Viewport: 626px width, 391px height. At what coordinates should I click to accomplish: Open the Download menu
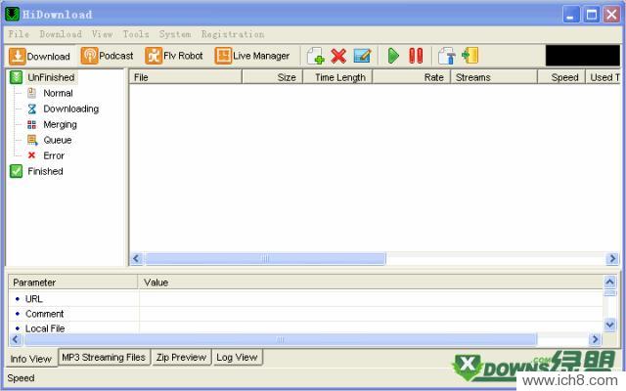click(61, 34)
